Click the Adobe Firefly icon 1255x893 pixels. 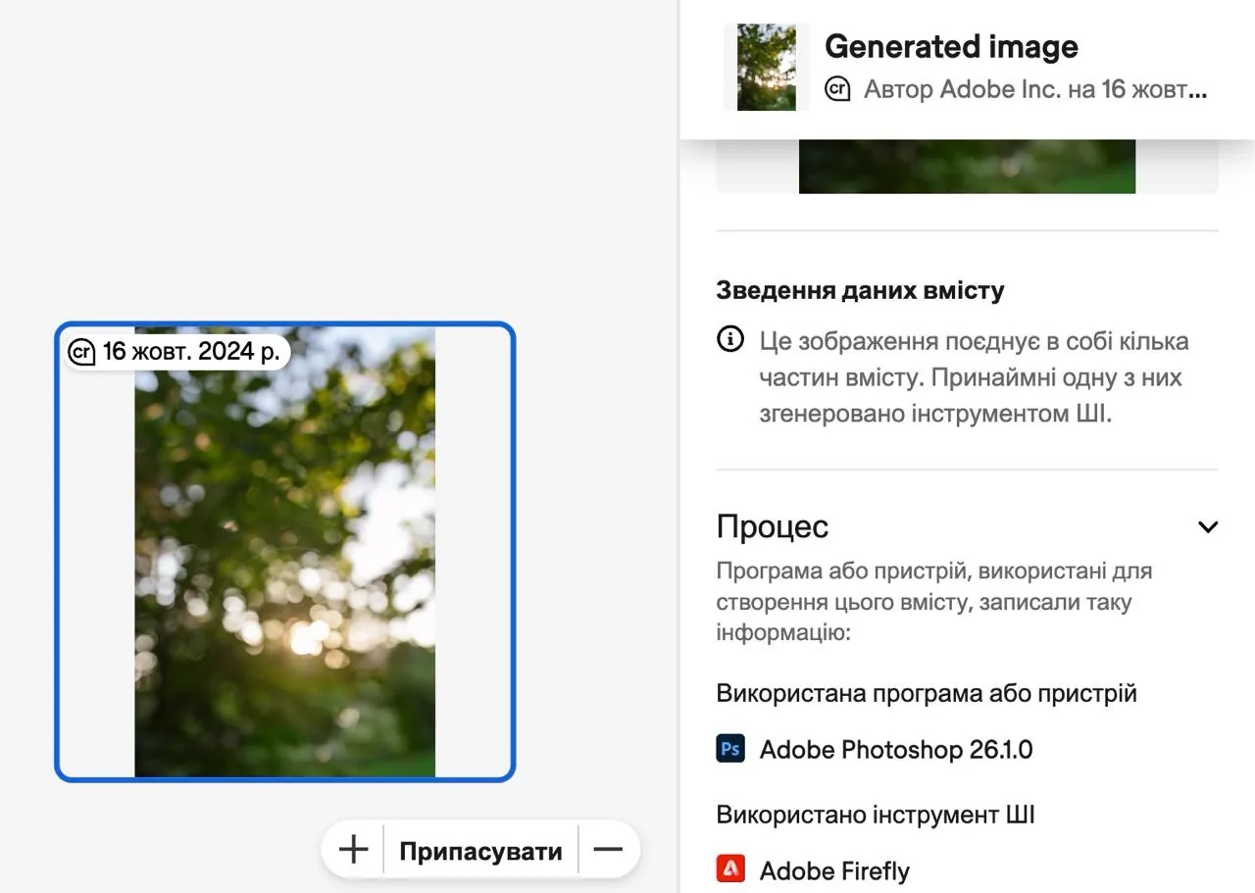730,870
